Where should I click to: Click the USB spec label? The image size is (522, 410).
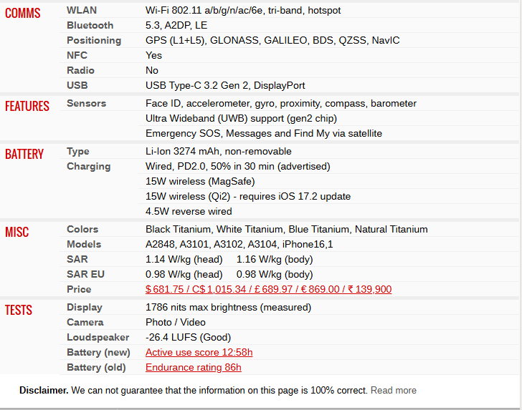pyautogui.click(x=77, y=86)
